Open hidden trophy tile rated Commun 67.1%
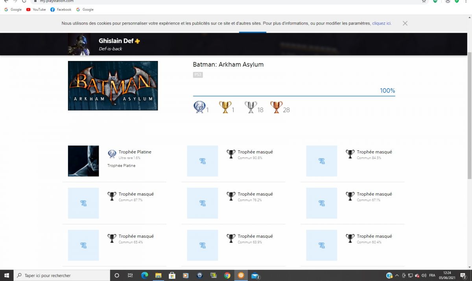This screenshot has width=472, height=281. 322,203
